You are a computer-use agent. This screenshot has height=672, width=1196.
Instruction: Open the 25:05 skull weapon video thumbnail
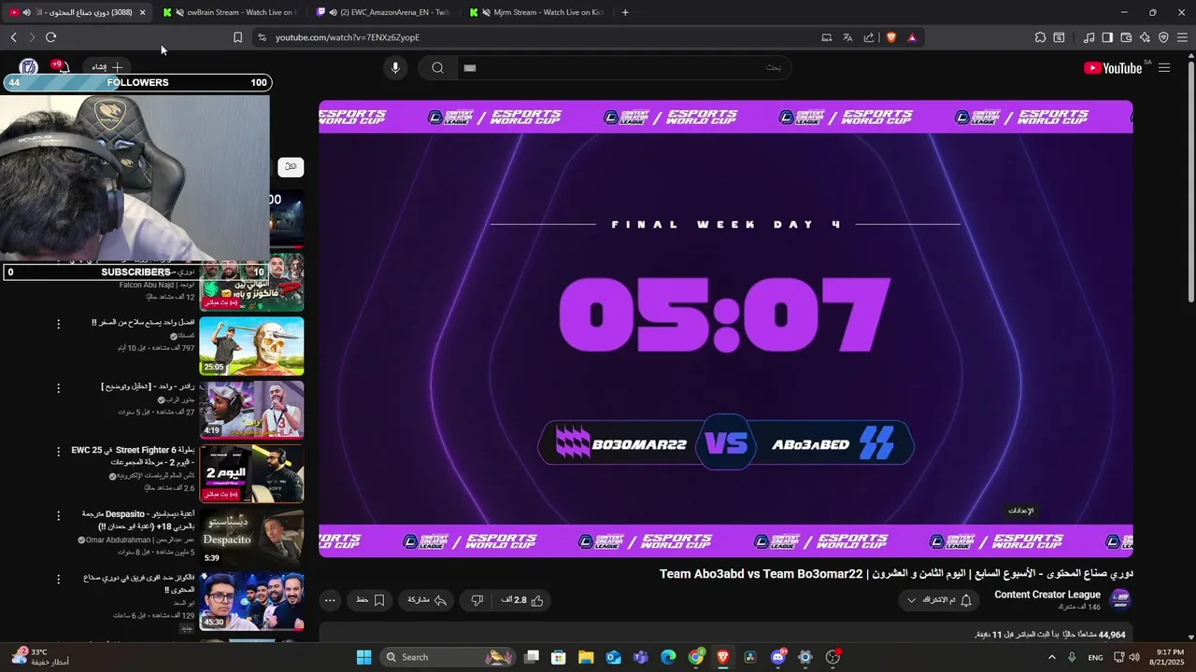tap(252, 346)
